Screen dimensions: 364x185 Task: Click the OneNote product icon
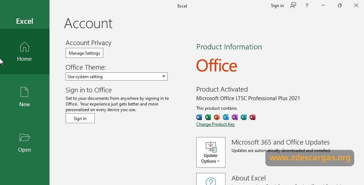pyautogui.click(x=234, y=117)
